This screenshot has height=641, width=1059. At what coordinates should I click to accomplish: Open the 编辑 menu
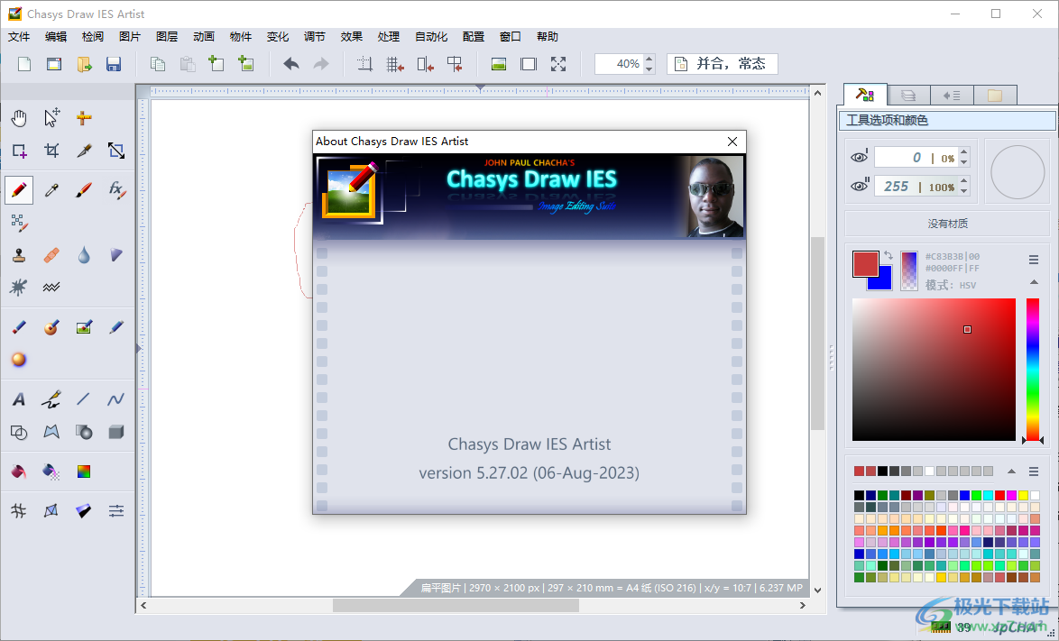(x=56, y=36)
